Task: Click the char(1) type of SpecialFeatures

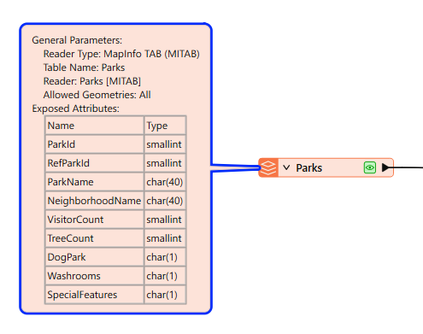Action: (165, 295)
